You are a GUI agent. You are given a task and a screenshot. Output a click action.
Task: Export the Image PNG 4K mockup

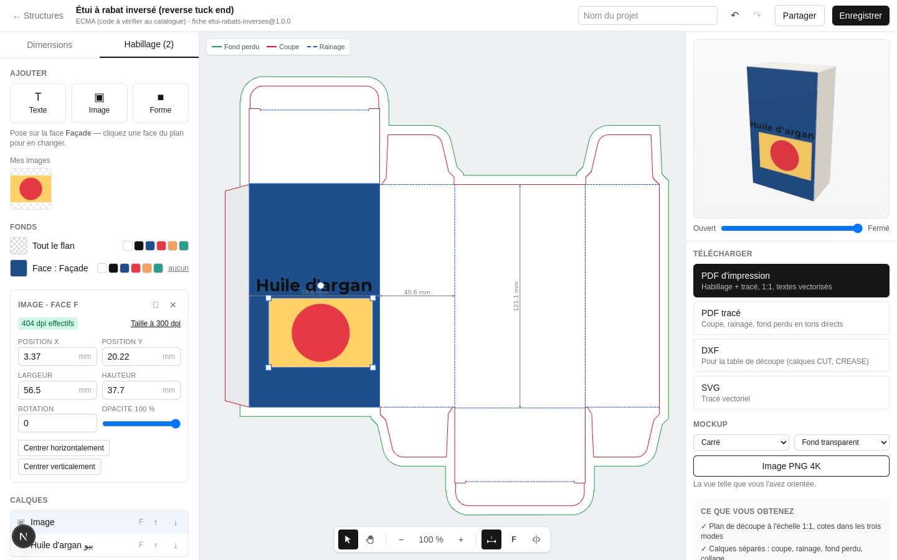[791, 466]
